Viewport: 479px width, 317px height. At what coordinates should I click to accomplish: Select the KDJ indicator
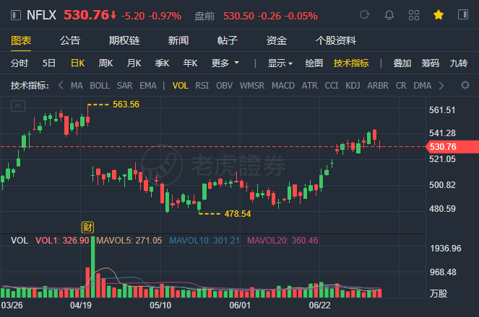pyautogui.click(x=353, y=86)
